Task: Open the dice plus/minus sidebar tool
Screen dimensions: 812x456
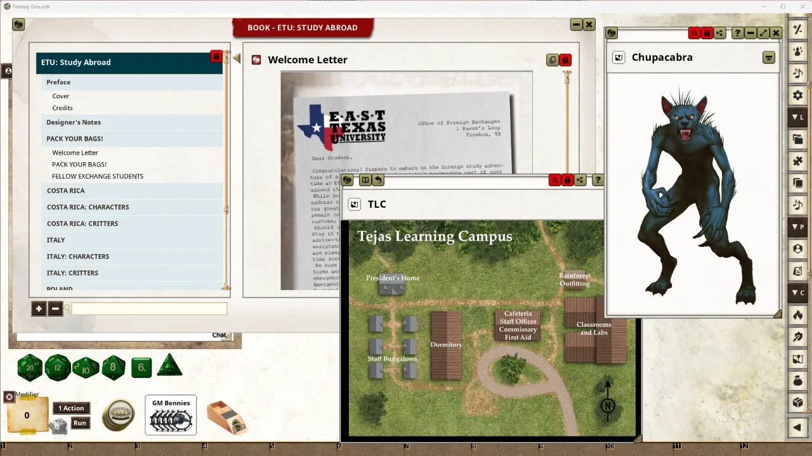Action: pyautogui.click(x=797, y=29)
